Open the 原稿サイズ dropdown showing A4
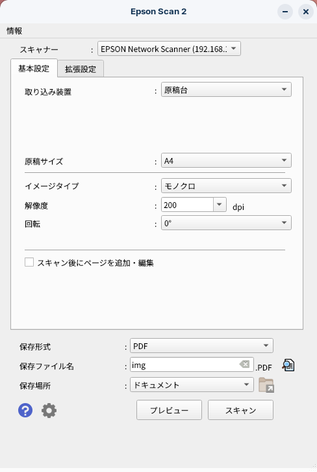The image size is (317, 472). pos(226,161)
